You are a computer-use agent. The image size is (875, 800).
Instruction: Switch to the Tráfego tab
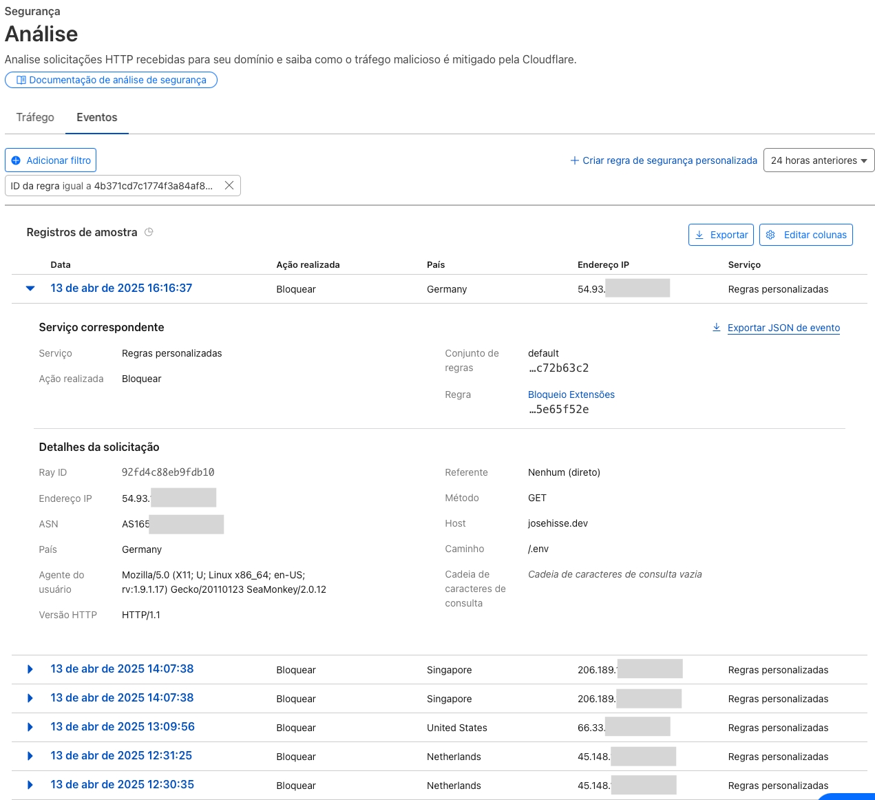click(x=35, y=117)
